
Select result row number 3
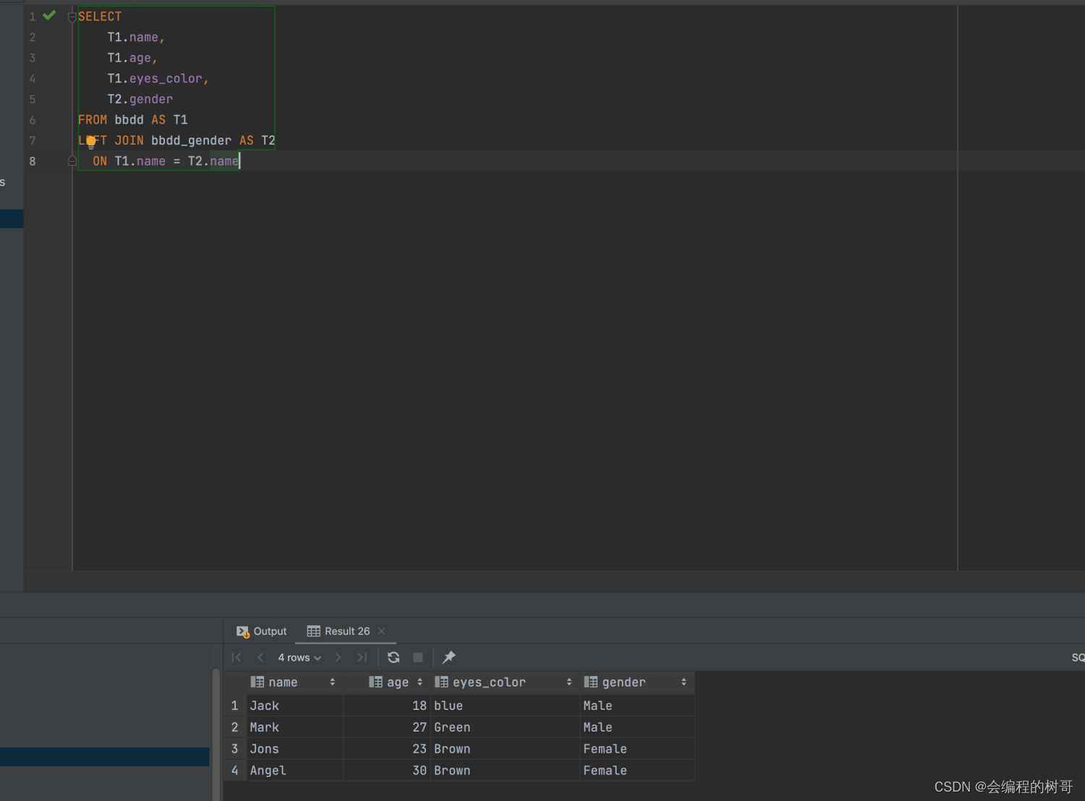click(235, 749)
